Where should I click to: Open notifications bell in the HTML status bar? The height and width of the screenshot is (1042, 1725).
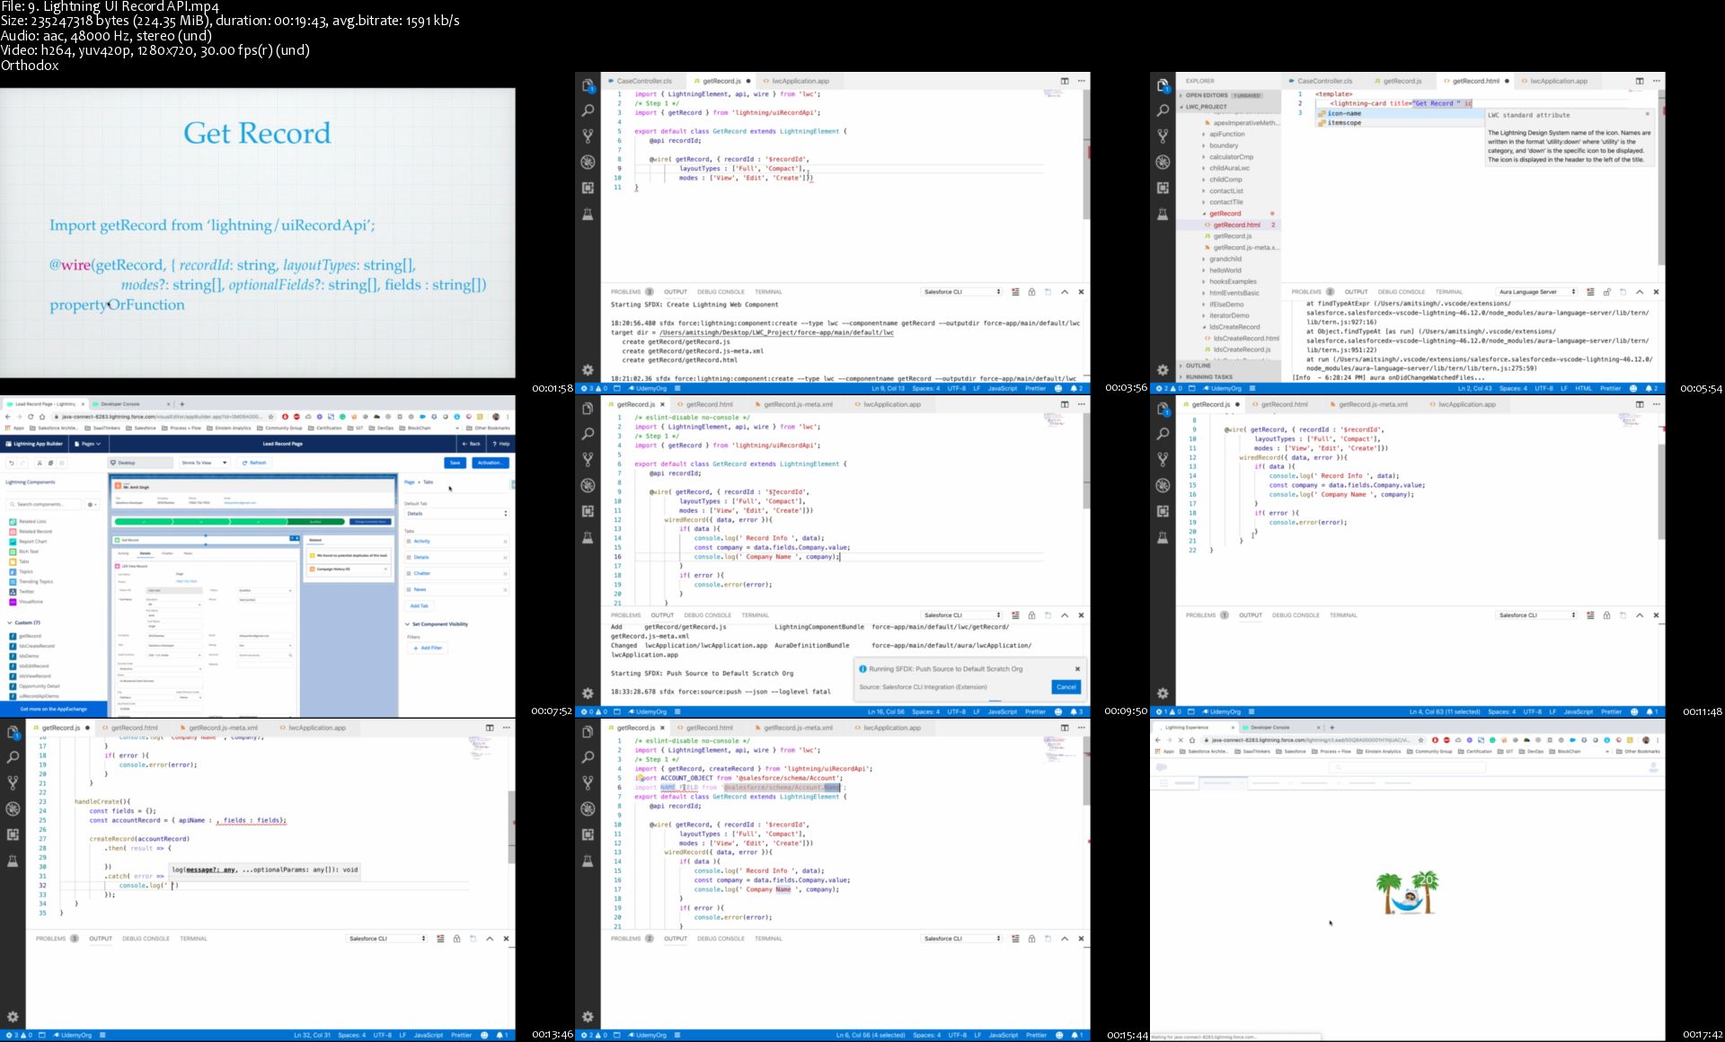1650,389
